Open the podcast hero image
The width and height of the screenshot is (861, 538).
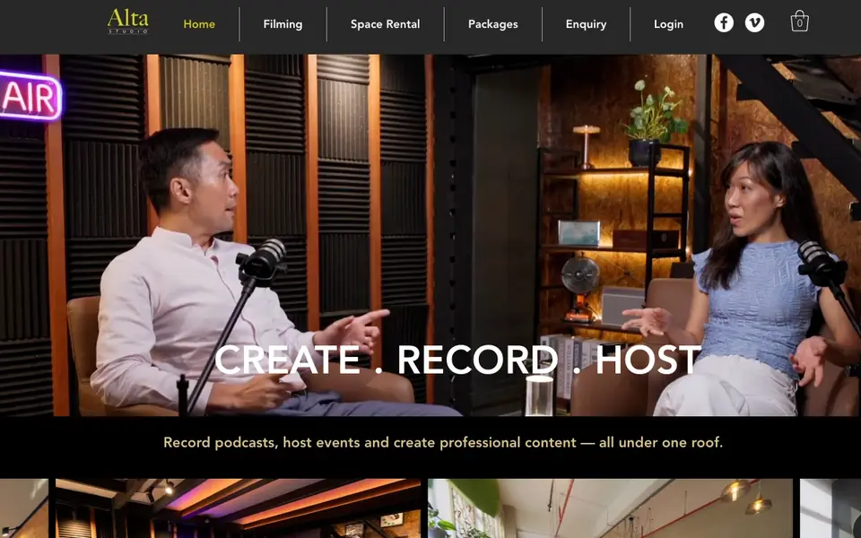tap(430, 235)
